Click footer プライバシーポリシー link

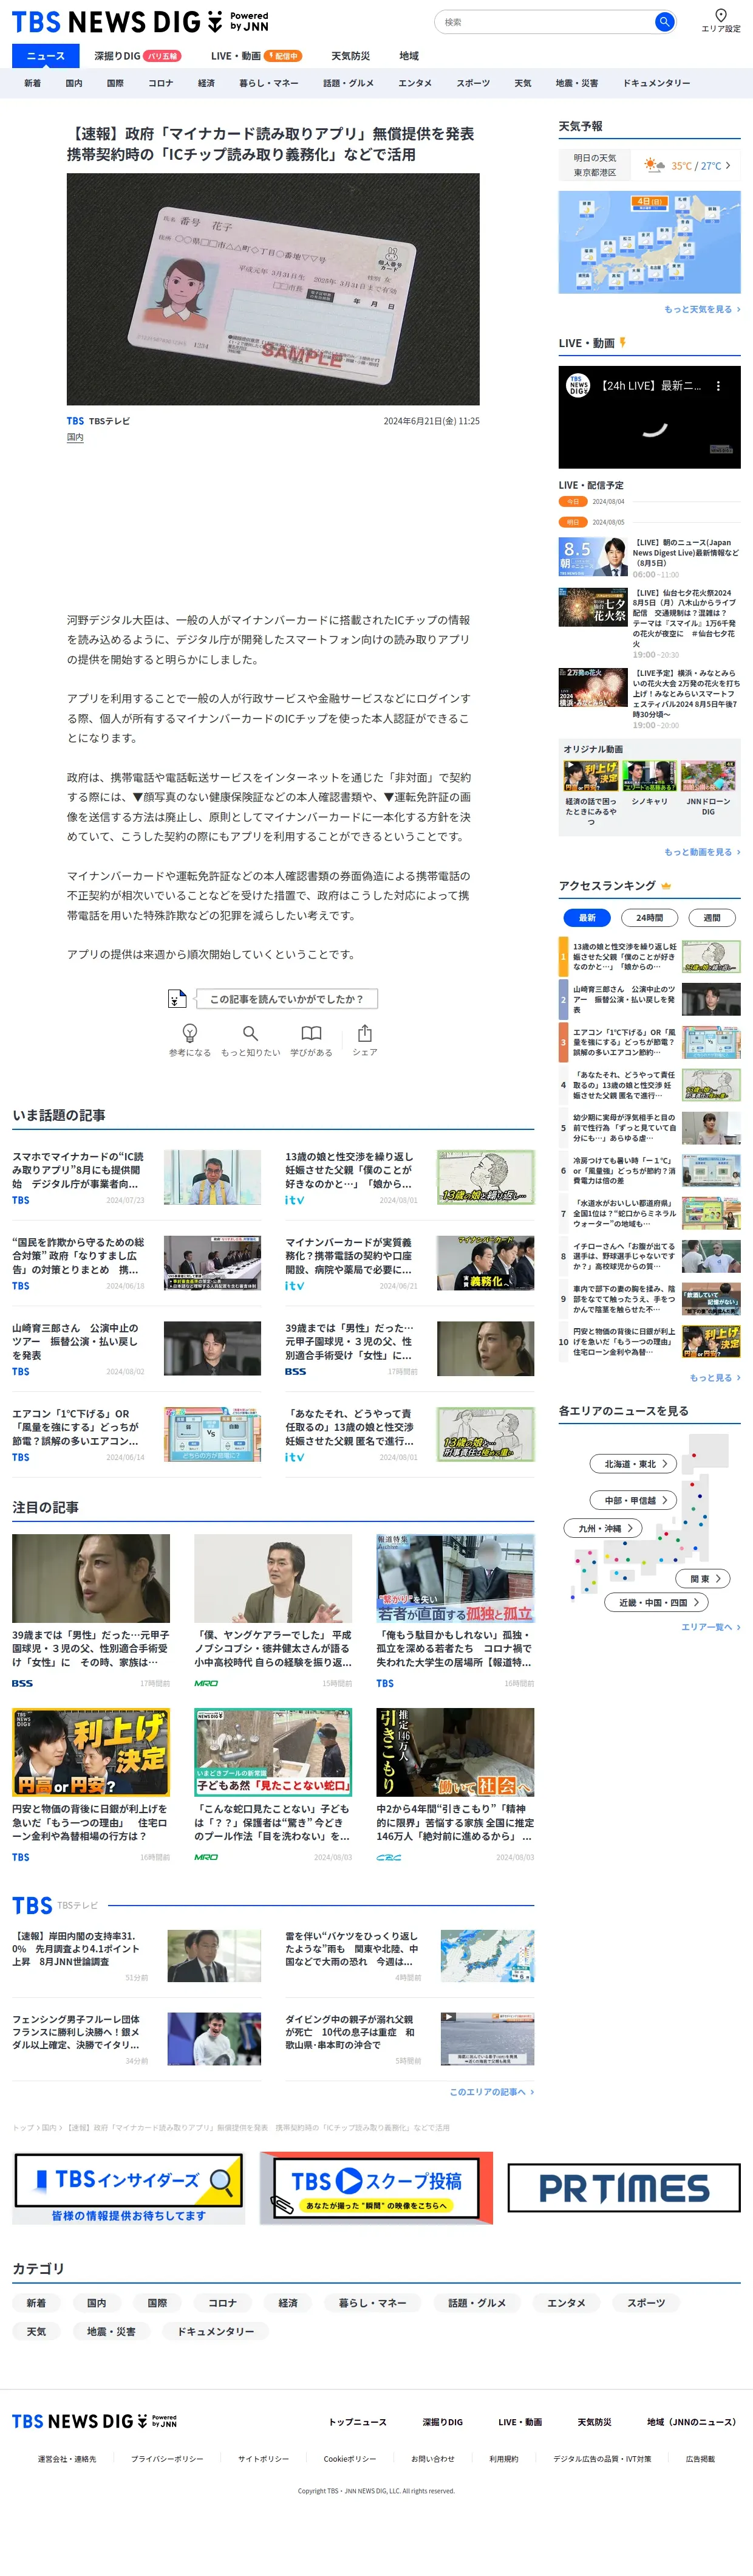pos(167,2458)
